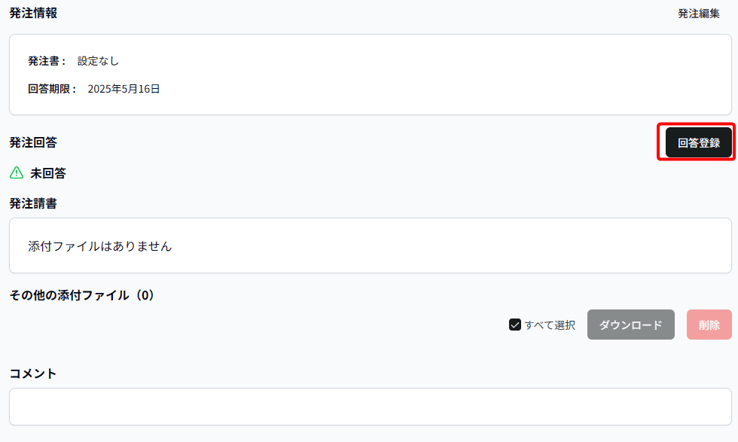738x442 pixels.
Task: Click the 削除 button
Action: click(709, 325)
